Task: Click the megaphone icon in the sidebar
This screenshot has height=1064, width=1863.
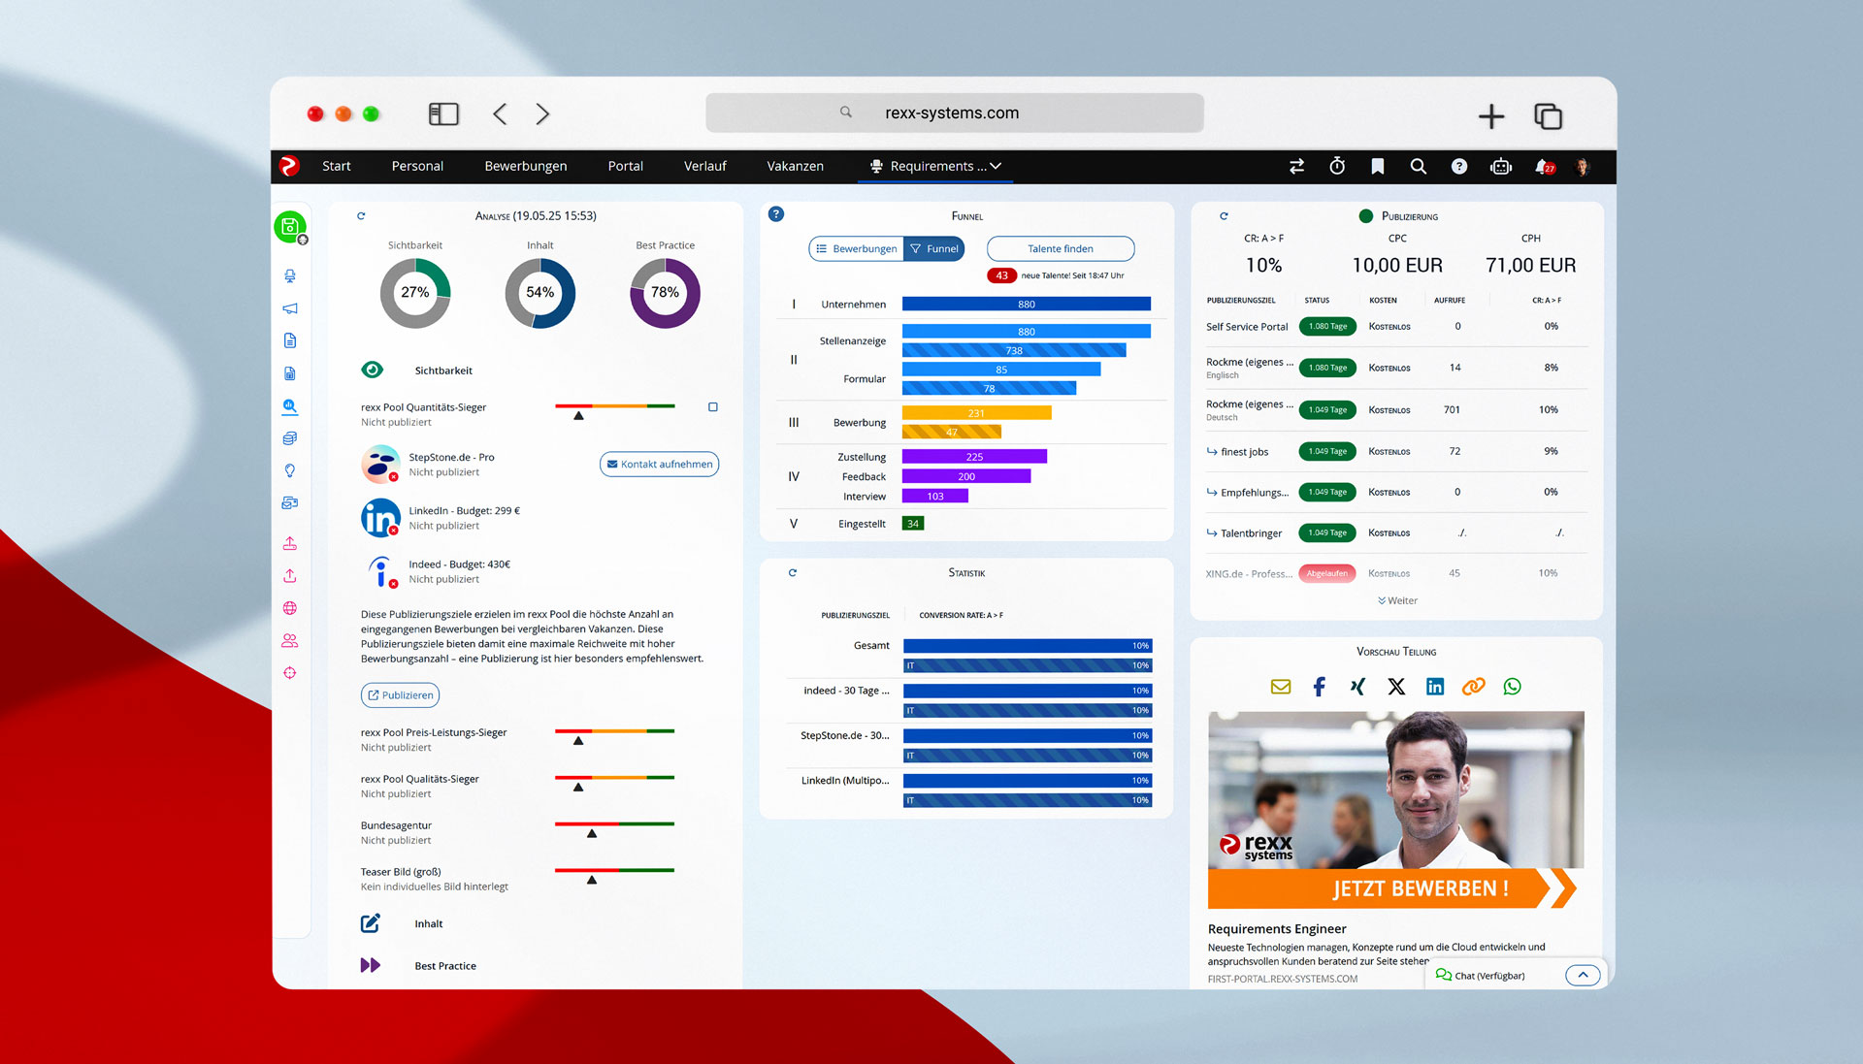Action: tap(289, 308)
